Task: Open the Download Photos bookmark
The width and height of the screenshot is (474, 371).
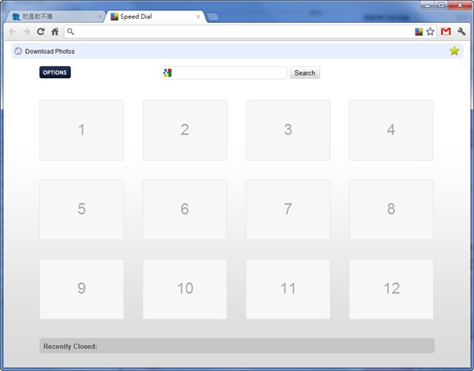Action: point(44,51)
